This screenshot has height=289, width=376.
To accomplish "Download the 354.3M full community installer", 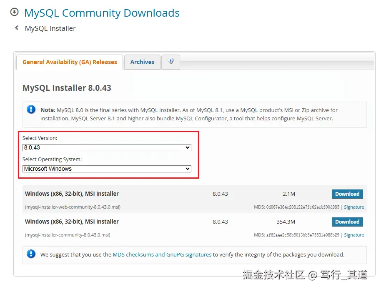I will click(x=347, y=222).
